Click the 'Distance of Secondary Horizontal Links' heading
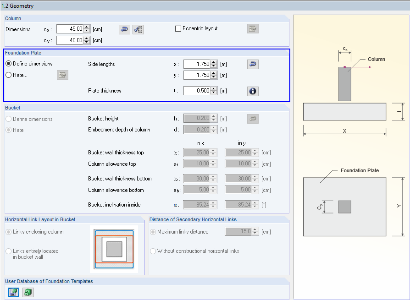The width and height of the screenshot is (410, 300). click(193, 219)
